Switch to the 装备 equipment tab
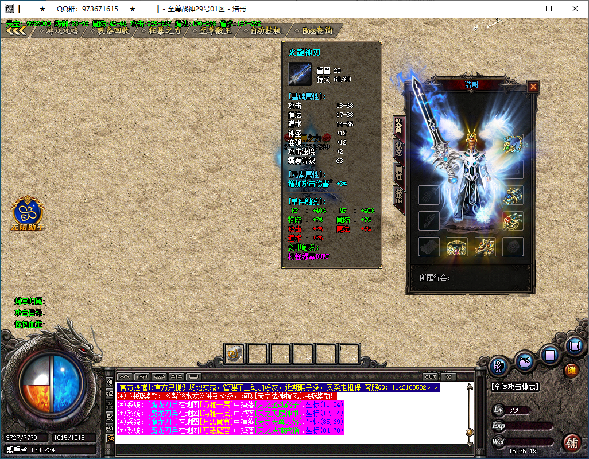 pos(398,126)
